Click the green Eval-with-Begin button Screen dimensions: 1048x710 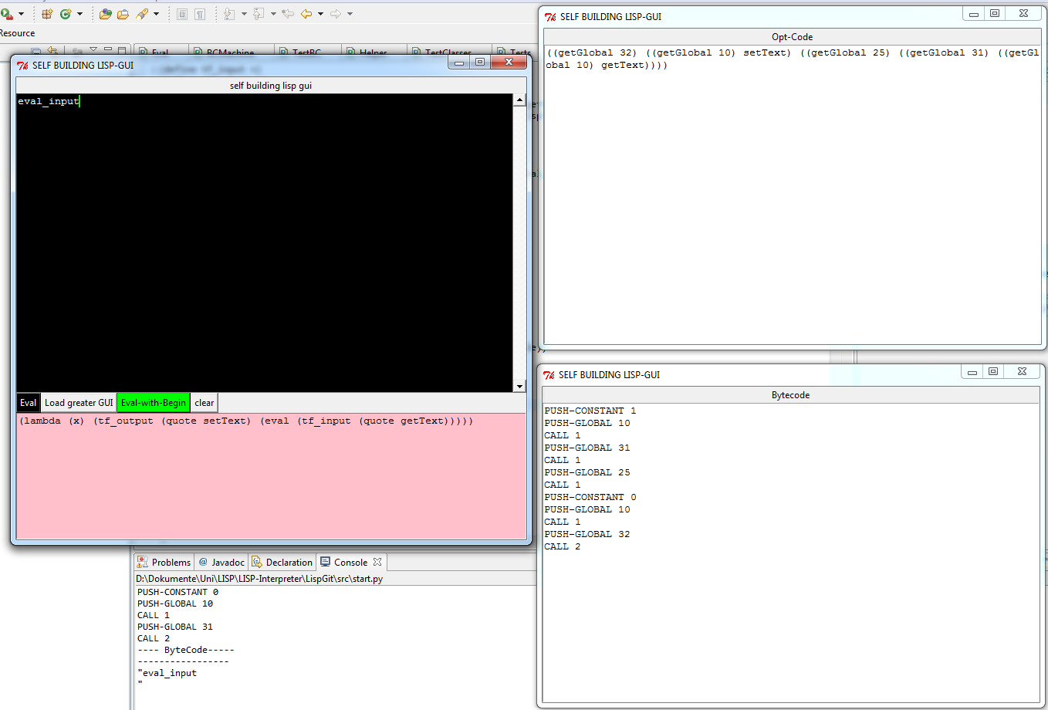click(x=153, y=403)
